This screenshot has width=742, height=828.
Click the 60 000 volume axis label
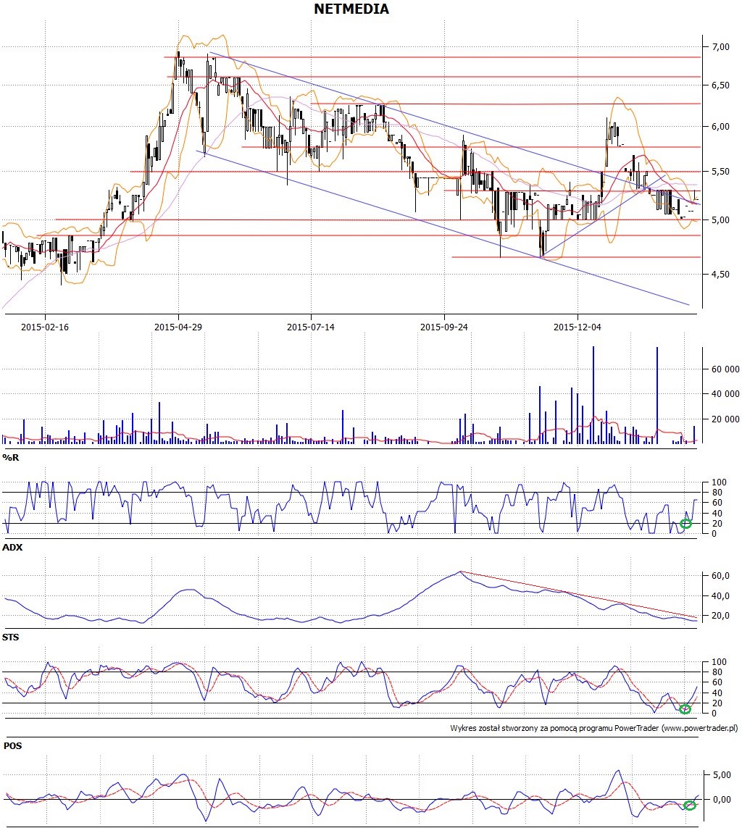point(725,369)
